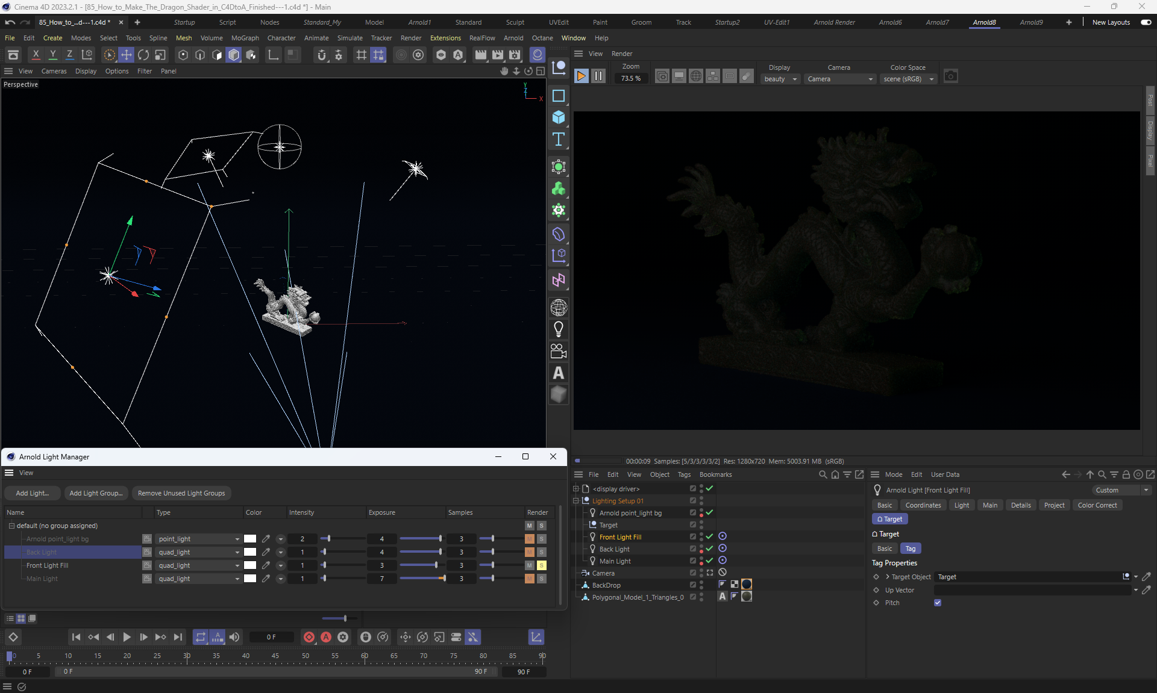1157x693 pixels.
Task: Open the Display beauty dropdown
Action: pos(780,79)
